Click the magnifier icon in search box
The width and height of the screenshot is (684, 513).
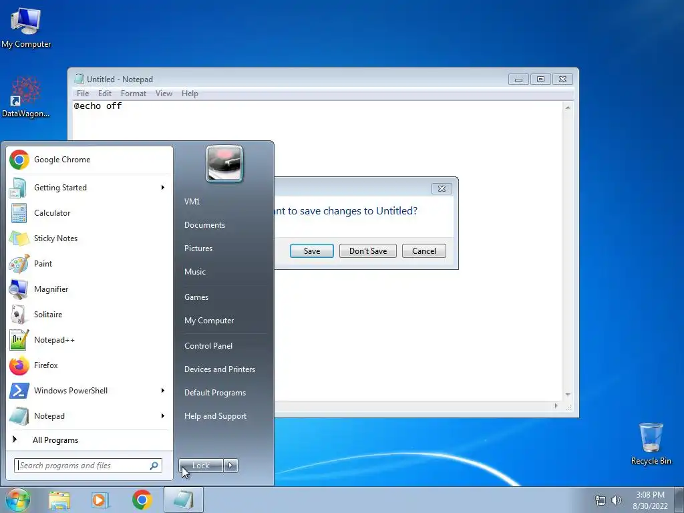pyautogui.click(x=154, y=466)
